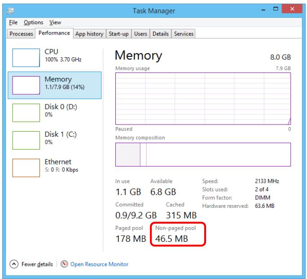Click the Committed 0.9/9.2 GB value

click(x=136, y=215)
